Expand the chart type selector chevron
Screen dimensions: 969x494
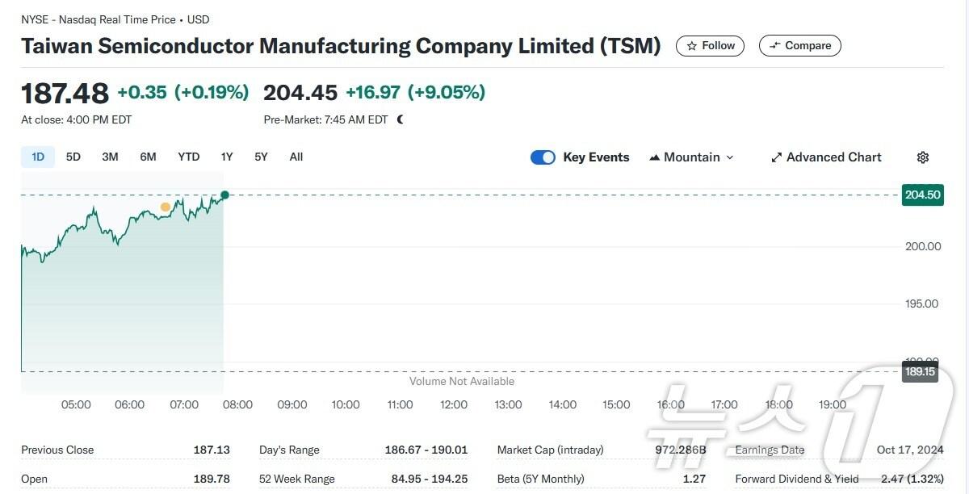(x=729, y=157)
